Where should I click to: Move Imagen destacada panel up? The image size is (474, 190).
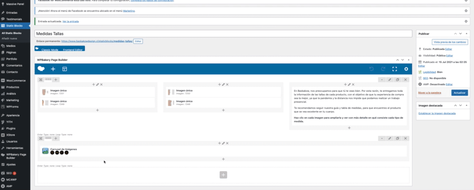pos(455,105)
